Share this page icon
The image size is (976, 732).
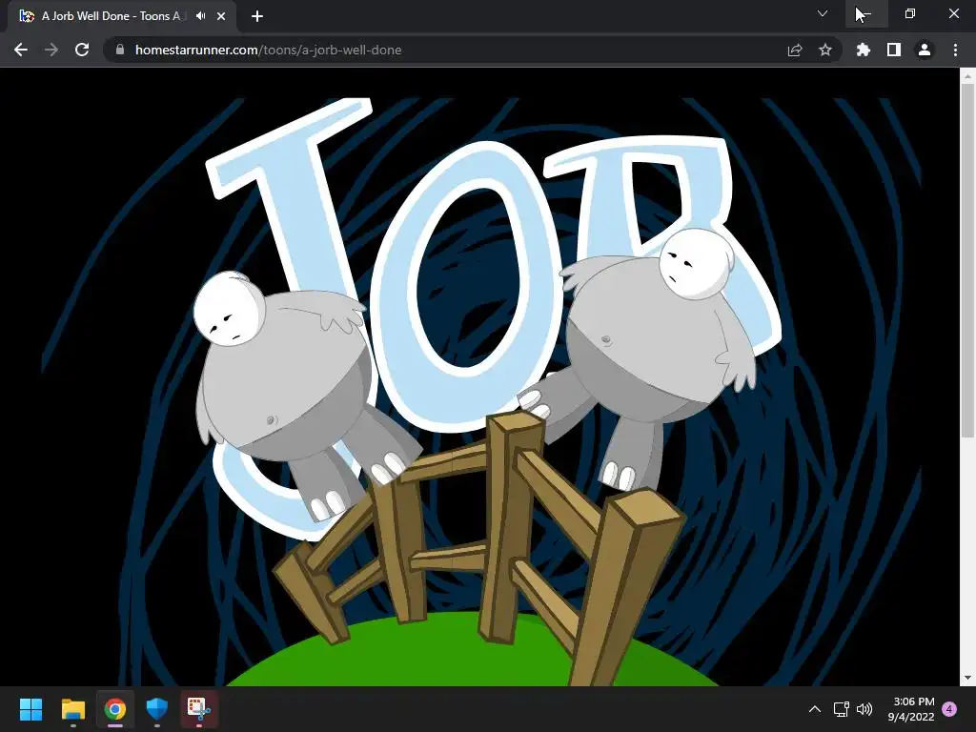795,50
